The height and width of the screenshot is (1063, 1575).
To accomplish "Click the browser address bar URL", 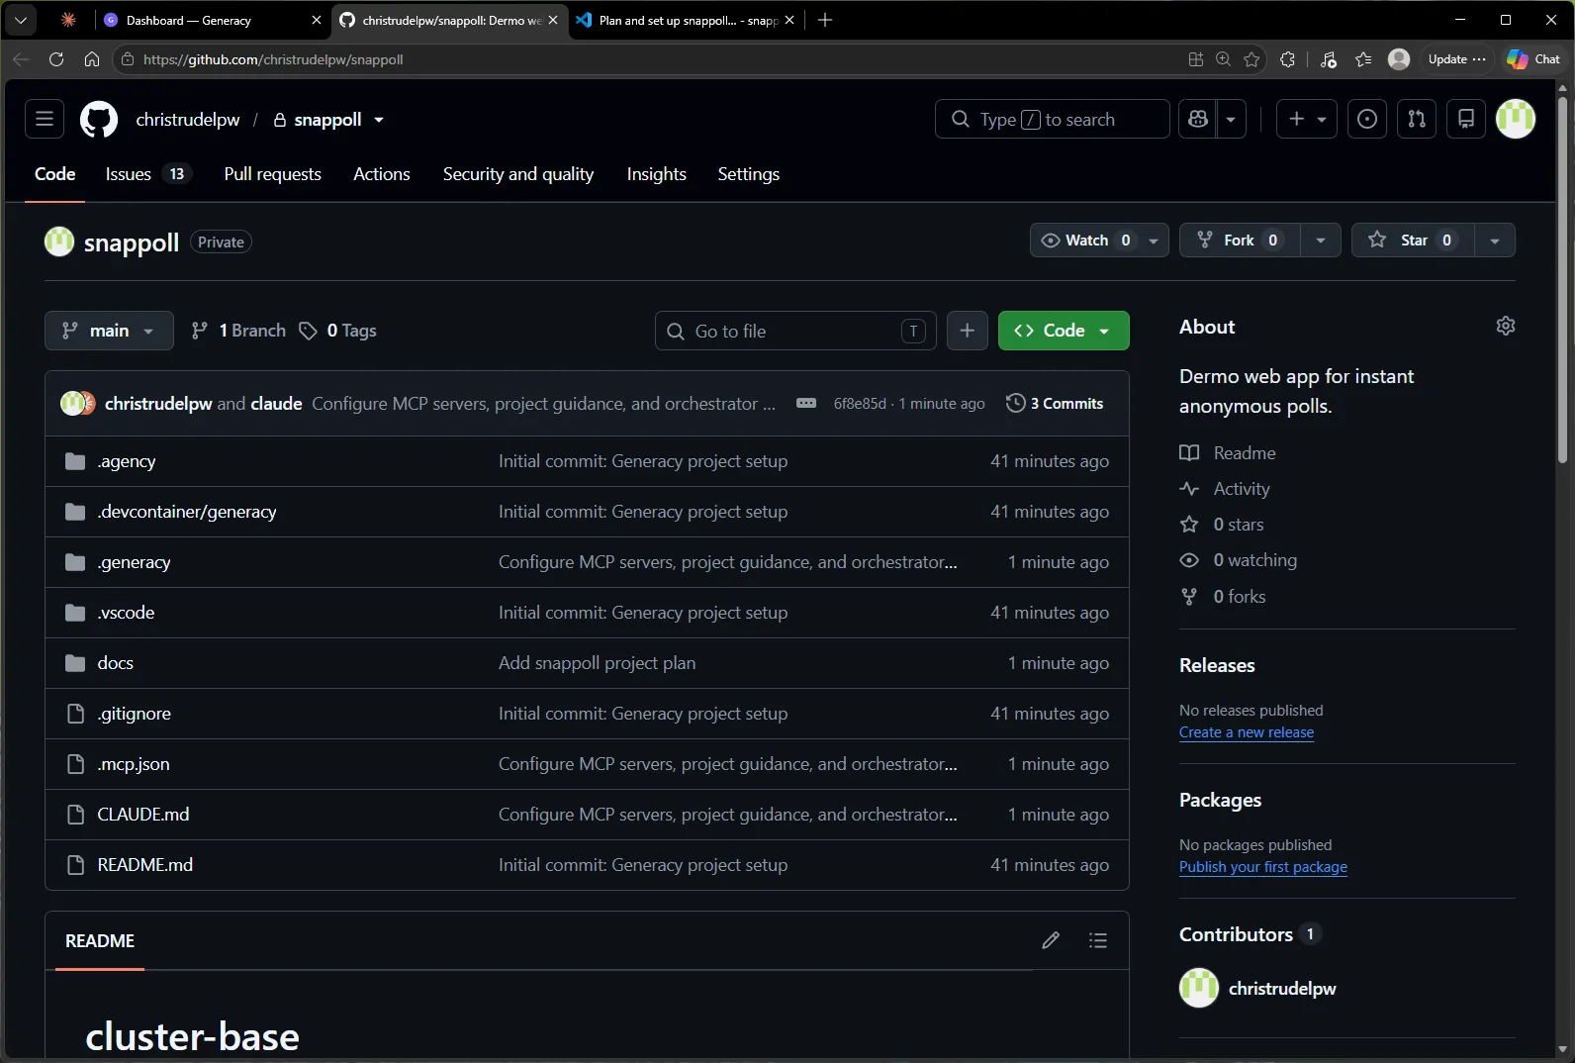I will (x=273, y=59).
